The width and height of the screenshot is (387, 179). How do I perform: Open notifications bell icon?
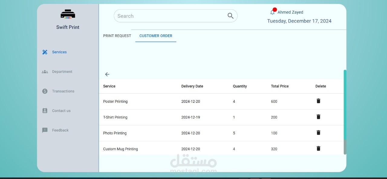[272, 12]
